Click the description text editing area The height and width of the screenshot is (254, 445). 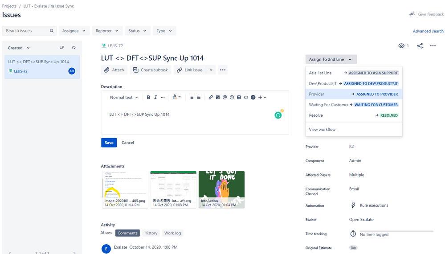tap(195, 119)
